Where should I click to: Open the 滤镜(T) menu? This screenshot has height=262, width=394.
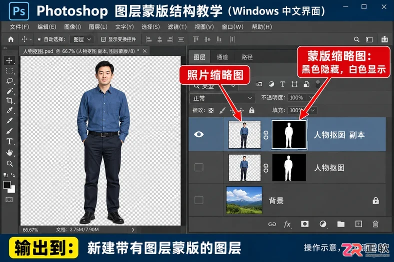pos(177,27)
